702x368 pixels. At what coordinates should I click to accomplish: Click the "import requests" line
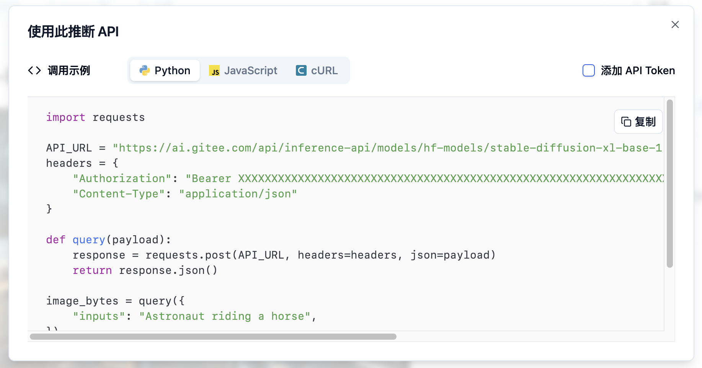[95, 117]
